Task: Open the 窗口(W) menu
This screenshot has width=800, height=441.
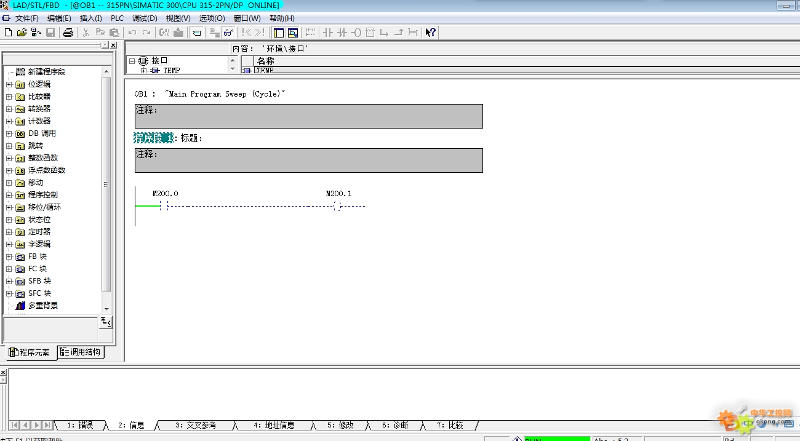Action: point(247,18)
